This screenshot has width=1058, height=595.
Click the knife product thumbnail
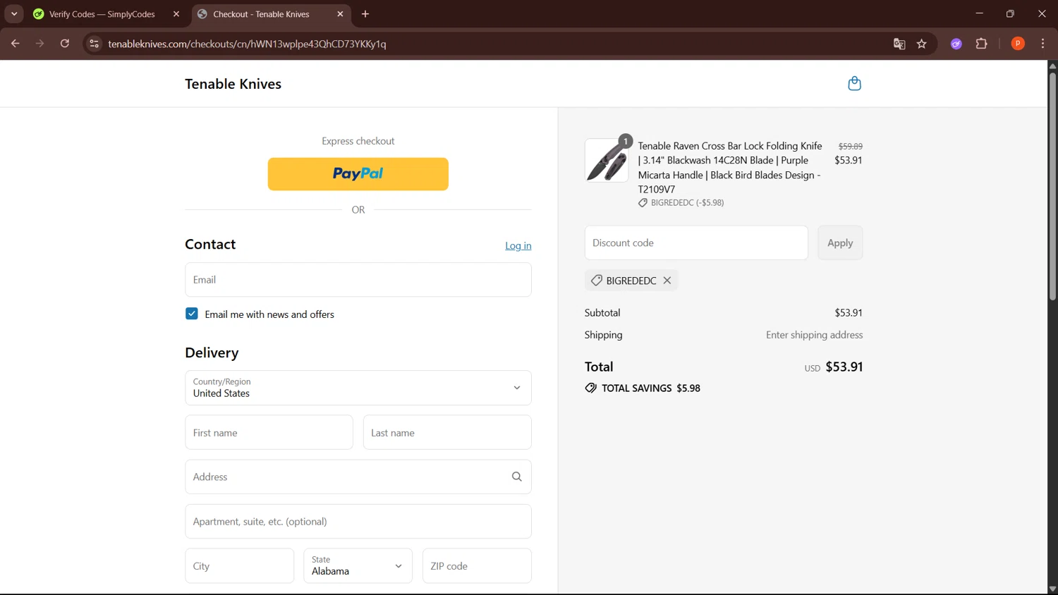pyautogui.click(x=607, y=160)
